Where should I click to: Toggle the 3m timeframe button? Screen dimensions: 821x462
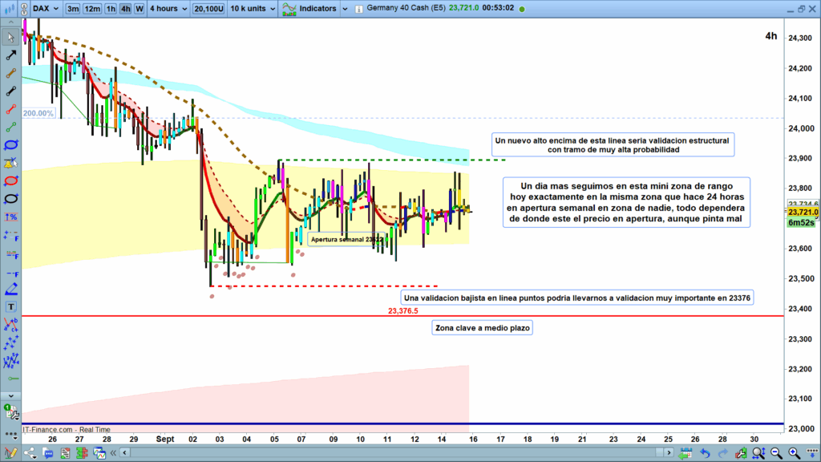click(73, 9)
